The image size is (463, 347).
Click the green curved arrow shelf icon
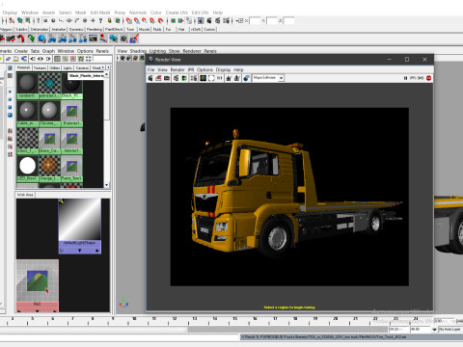click(x=31, y=39)
